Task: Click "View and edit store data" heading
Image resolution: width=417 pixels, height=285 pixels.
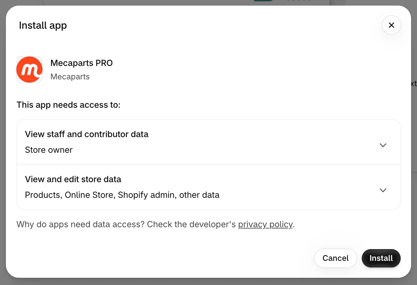Action: pos(73,179)
